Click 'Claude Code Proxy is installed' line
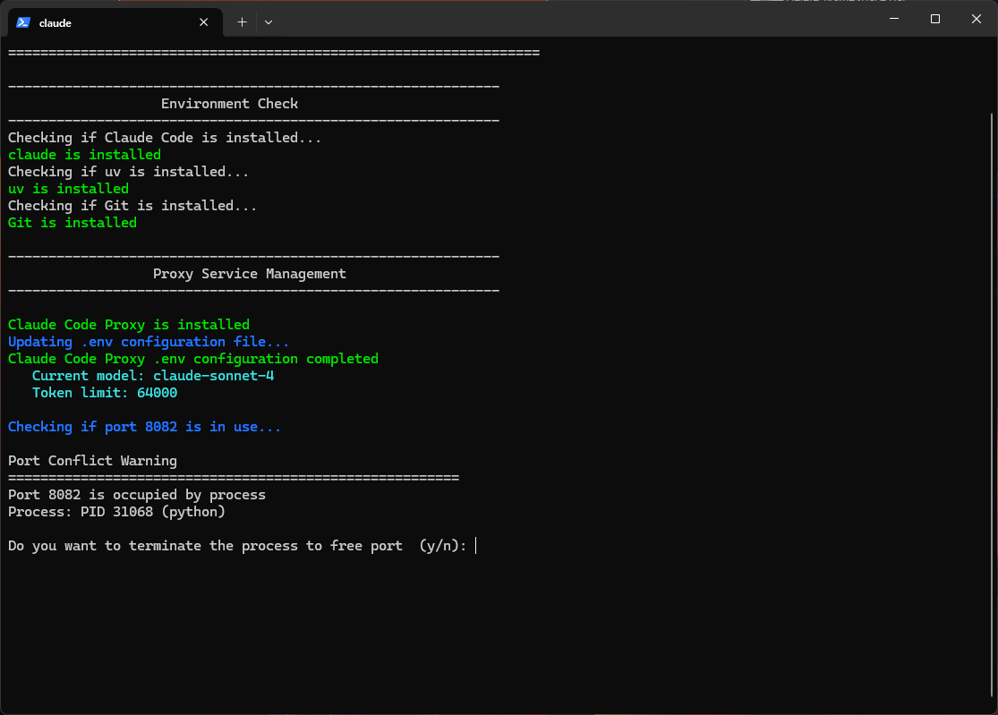This screenshot has width=998, height=715. (x=129, y=325)
